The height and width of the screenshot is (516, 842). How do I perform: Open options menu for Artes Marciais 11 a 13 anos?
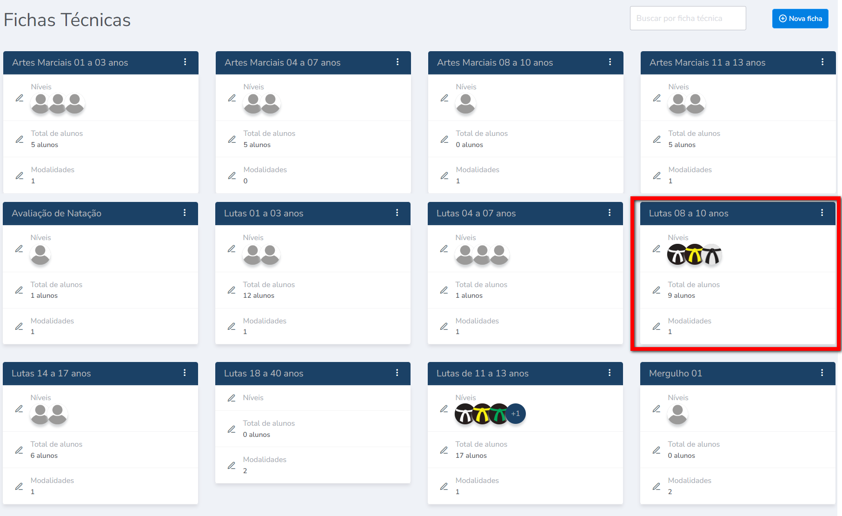[x=822, y=62]
